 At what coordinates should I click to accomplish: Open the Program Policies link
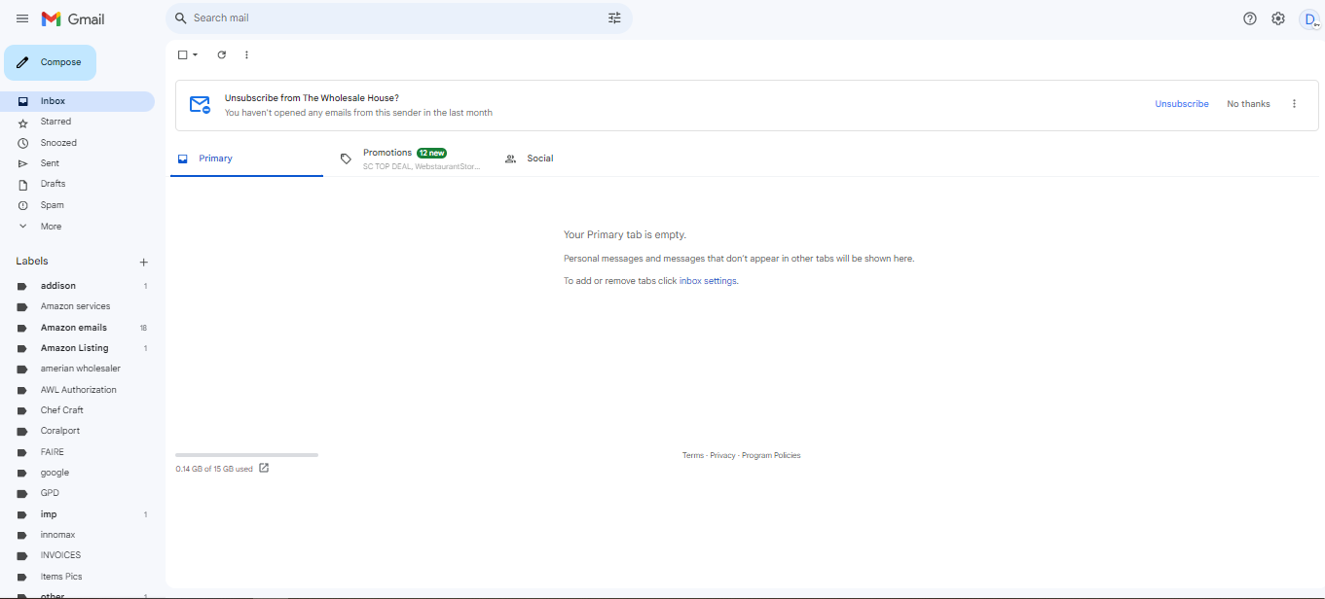point(771,456)
